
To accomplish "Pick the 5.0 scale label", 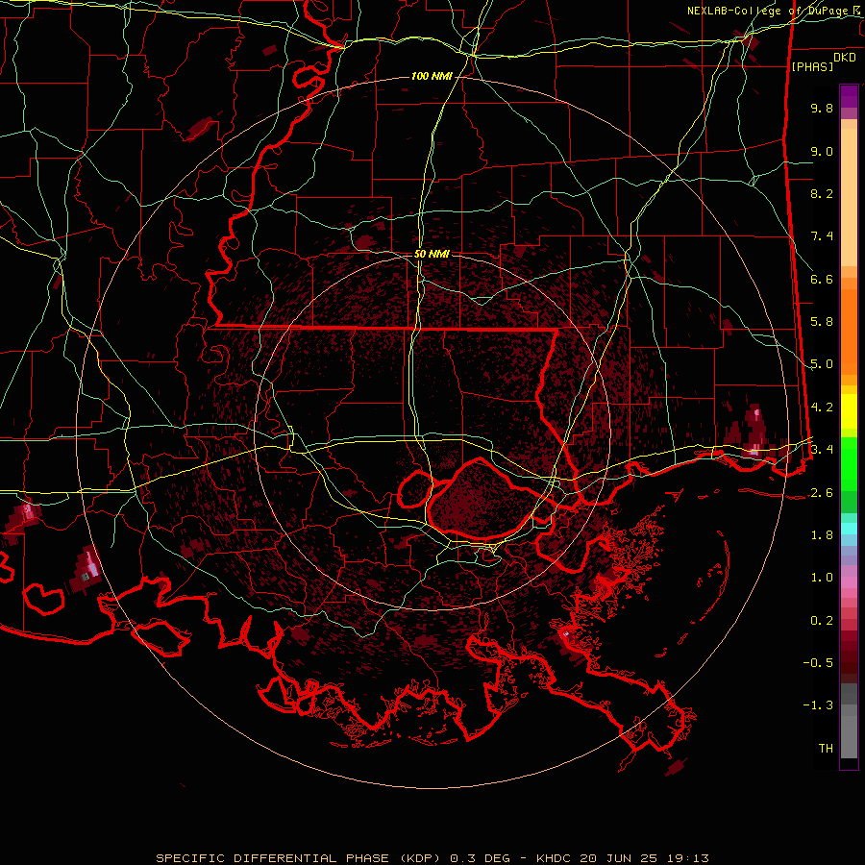I will [822, 364].
